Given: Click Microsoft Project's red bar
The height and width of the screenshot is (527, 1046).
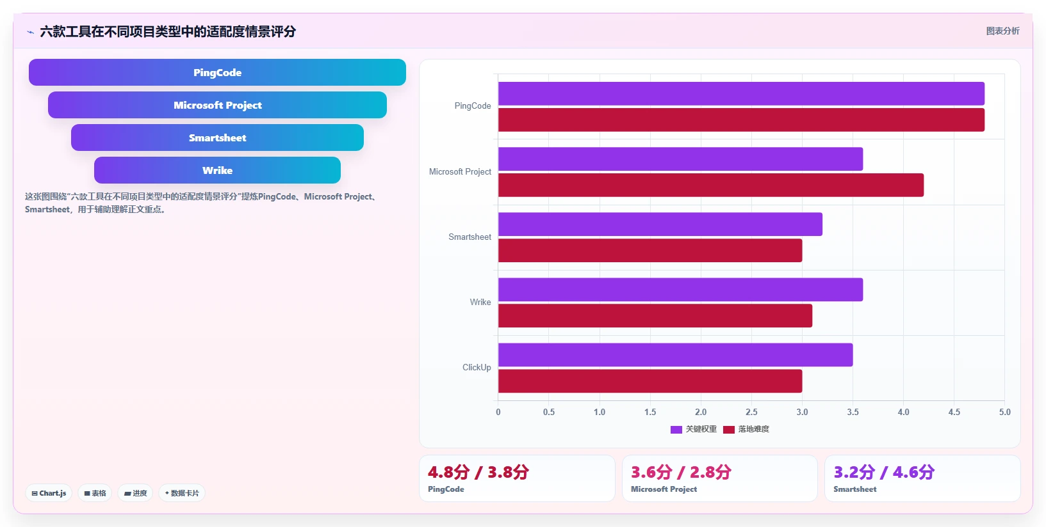Looking at the screenshot, I should click(x=711, y=185).
